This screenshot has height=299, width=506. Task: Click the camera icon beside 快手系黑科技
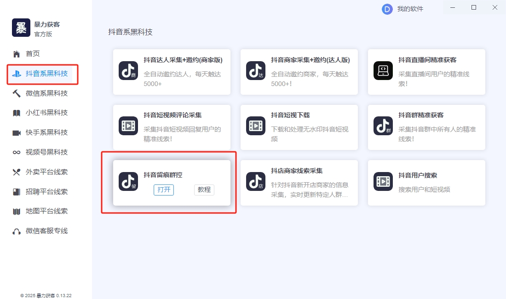(17, 133)
